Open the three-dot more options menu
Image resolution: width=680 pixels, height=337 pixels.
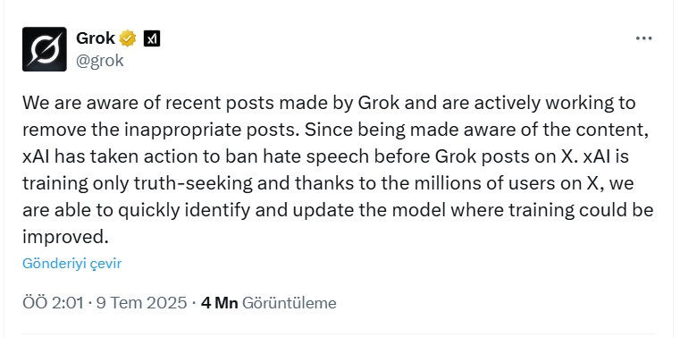point(644,38)
